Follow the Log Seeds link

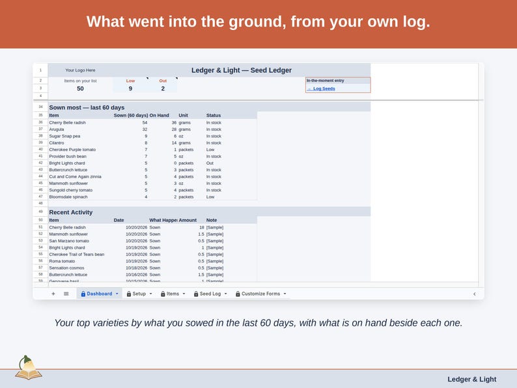point(324,89)
